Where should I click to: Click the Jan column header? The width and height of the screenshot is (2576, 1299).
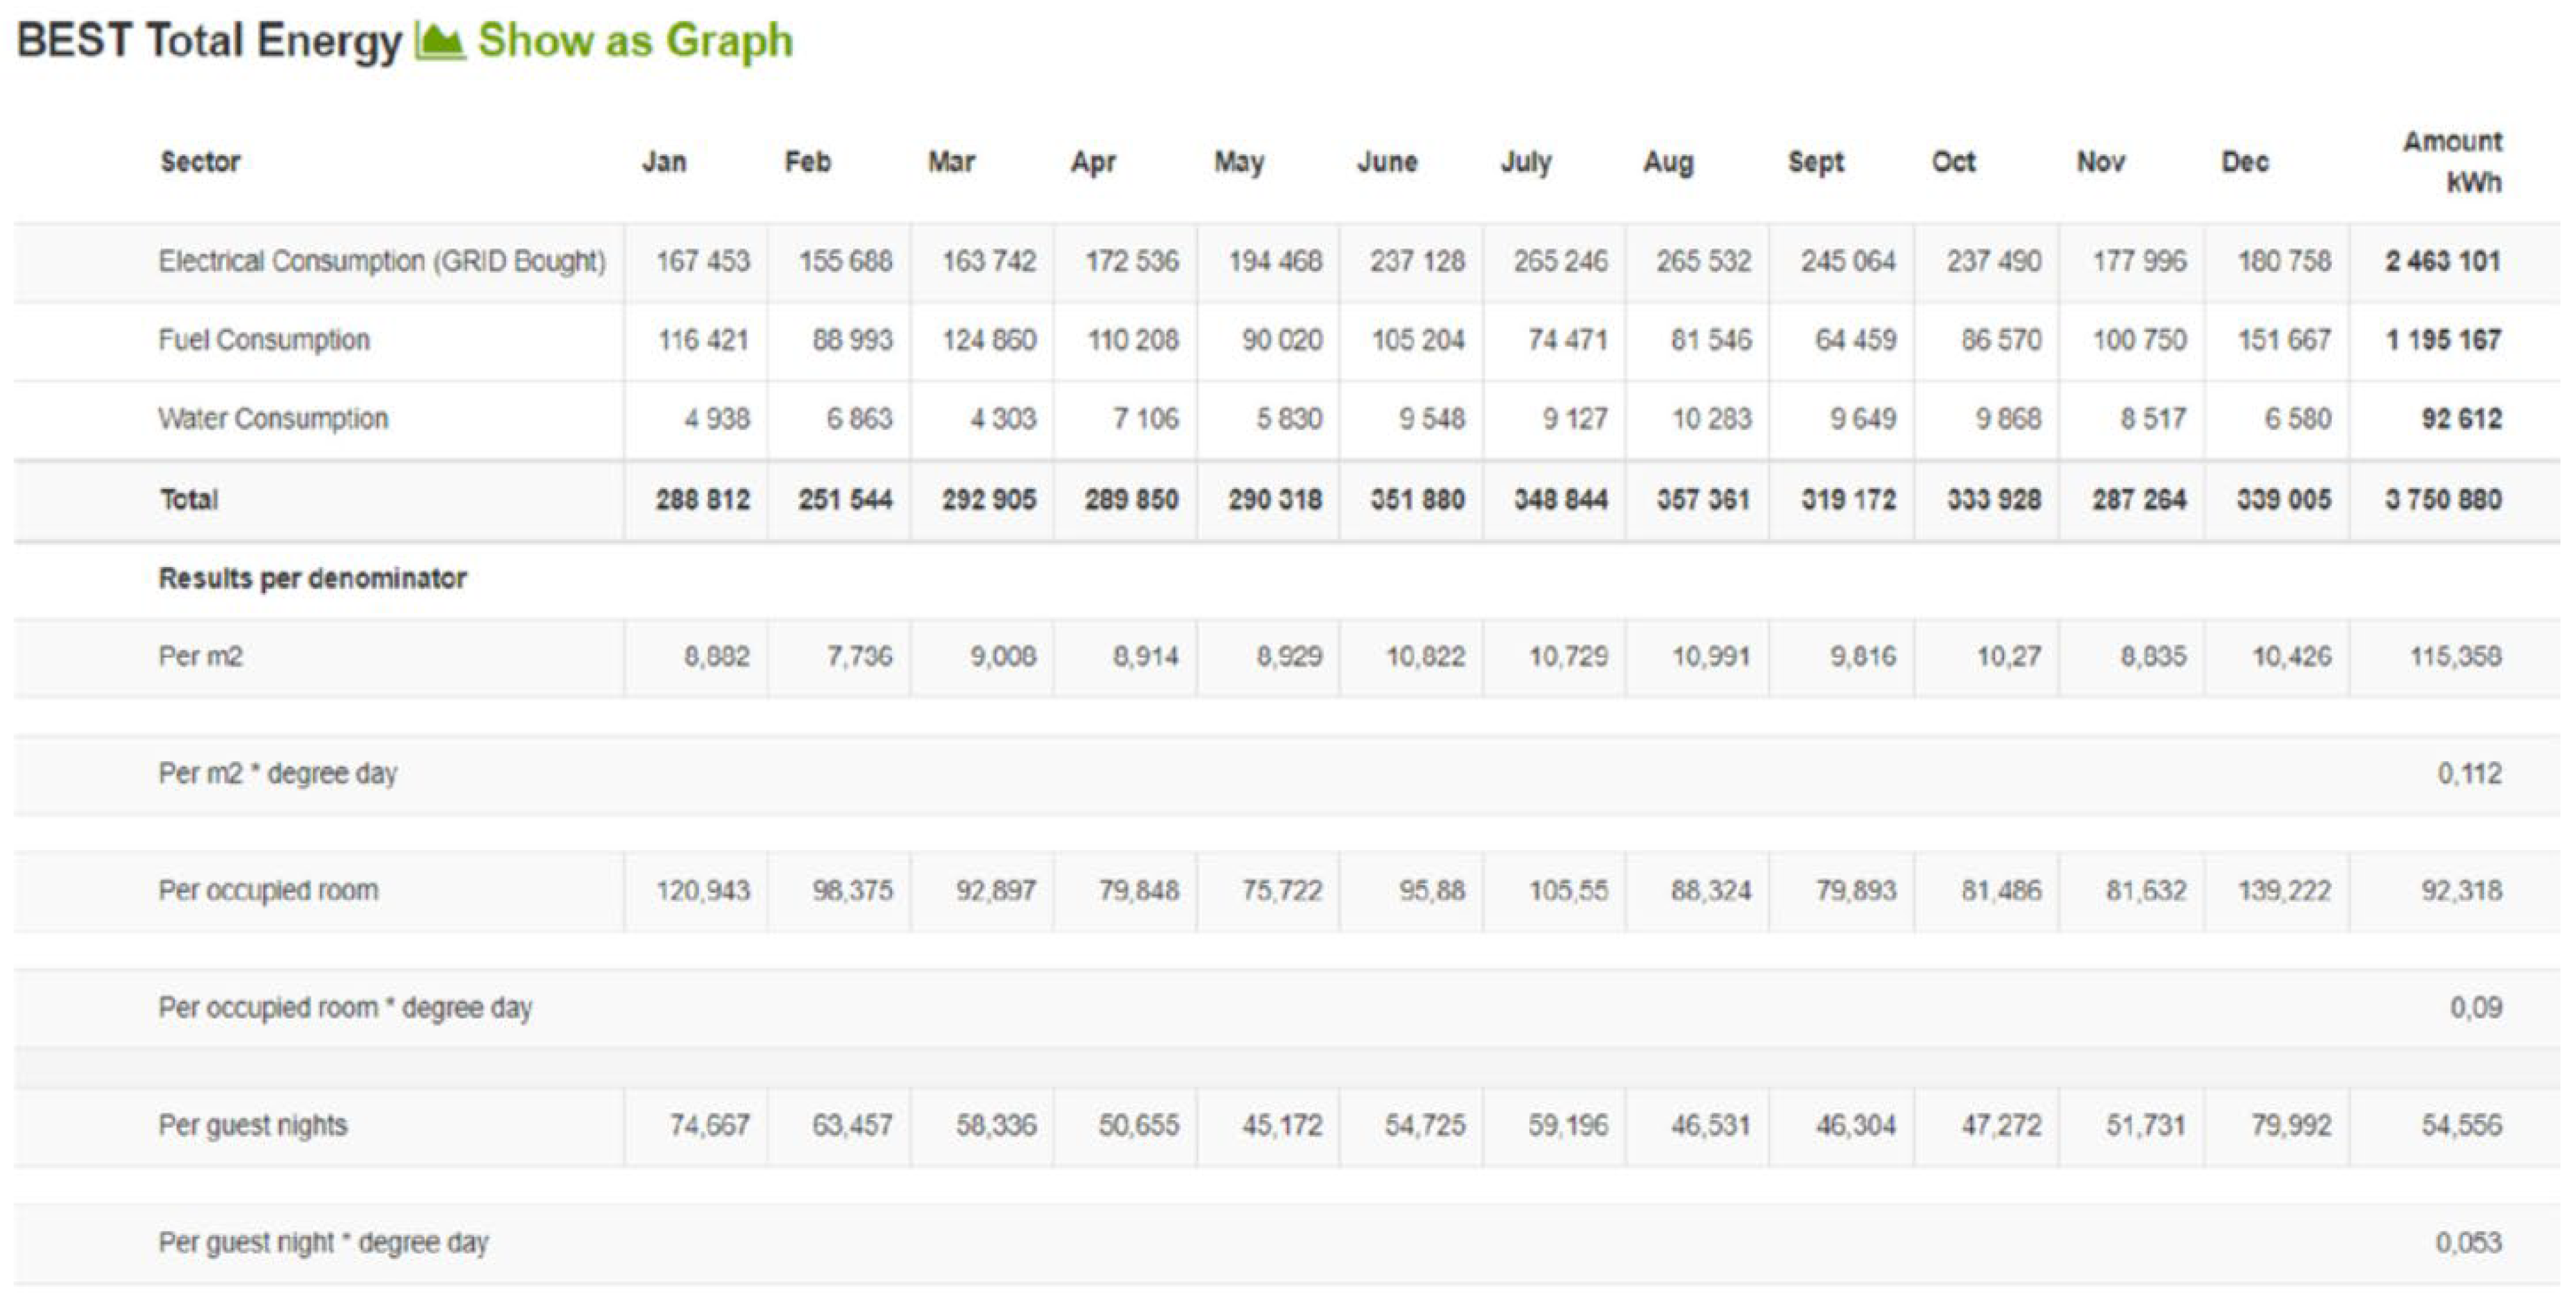point(664,162)
